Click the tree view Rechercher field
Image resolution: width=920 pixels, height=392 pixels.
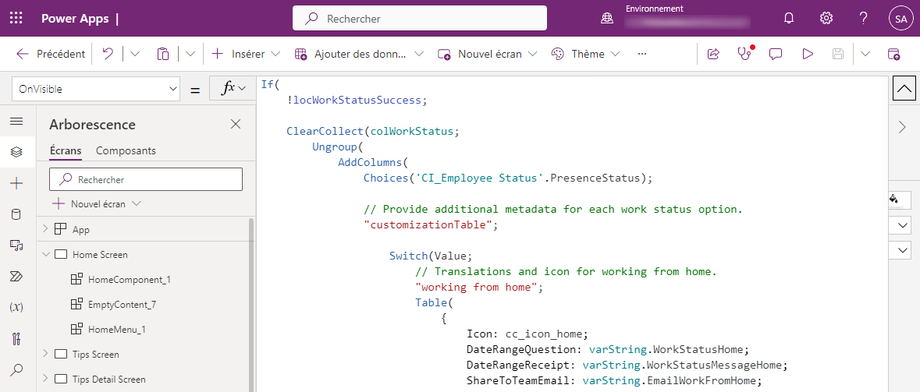tap(145, 179)
